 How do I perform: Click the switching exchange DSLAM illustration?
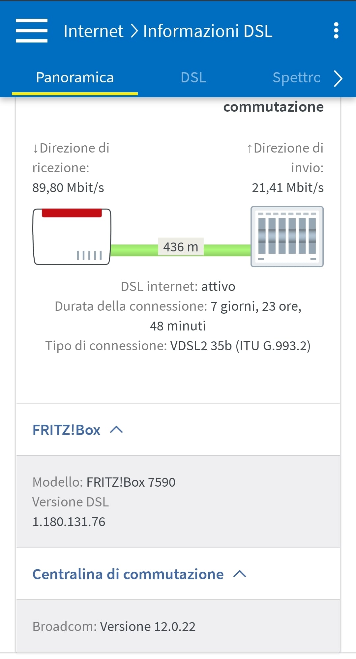[x=287, y=237]
